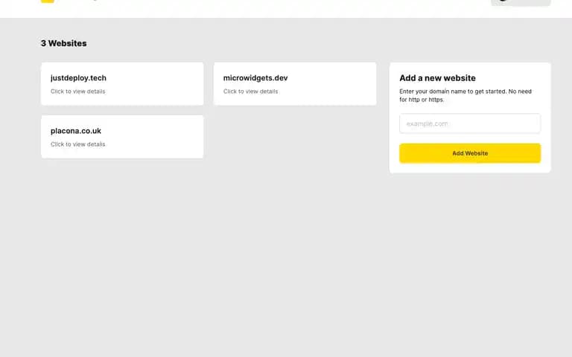Click the dark avatar icon in the header
Viewport: 572px width, 357px height.
point(503,1)
